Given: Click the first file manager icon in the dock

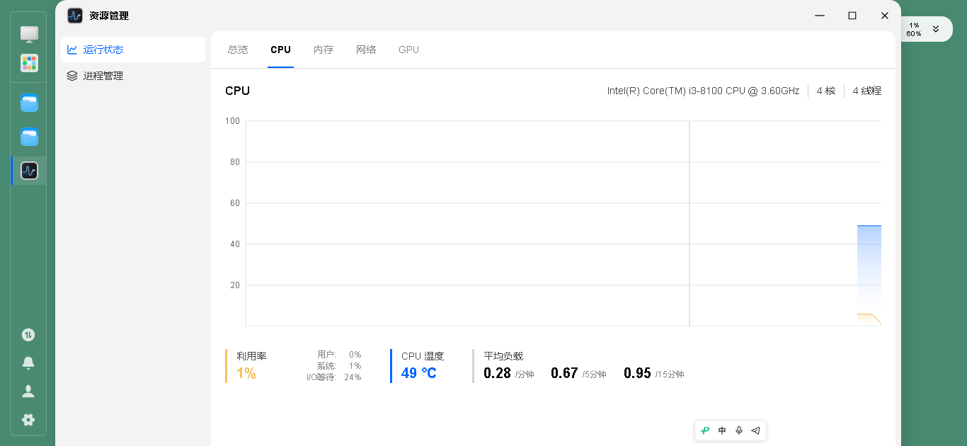Looking at the screenshot, I should click(x=29, y=103).
